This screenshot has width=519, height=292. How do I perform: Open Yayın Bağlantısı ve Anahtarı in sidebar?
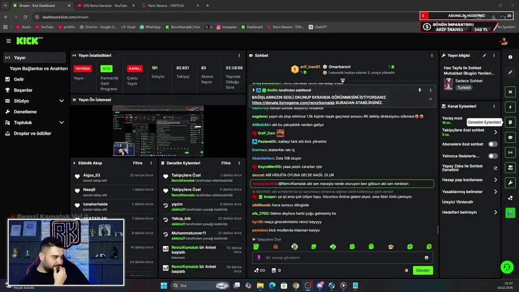(x=39, y=69)
